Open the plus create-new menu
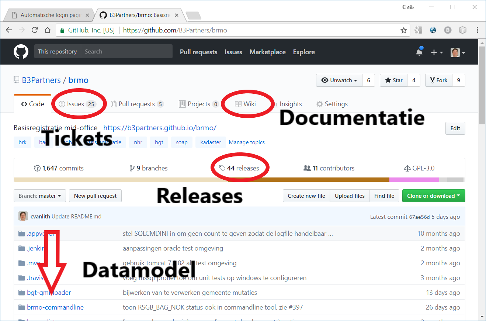The width and height of the screenshot is (486, 321). click(437, 52)
